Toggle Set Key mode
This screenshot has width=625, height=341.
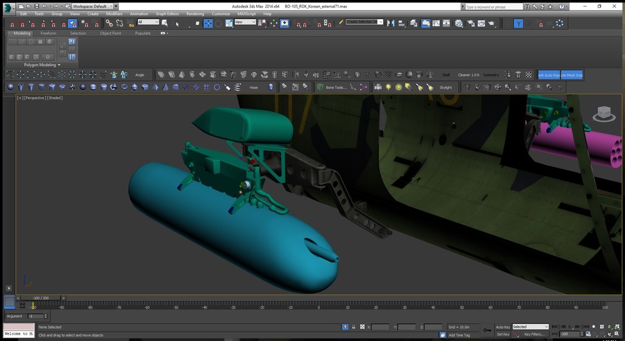[x=502, y=334]
